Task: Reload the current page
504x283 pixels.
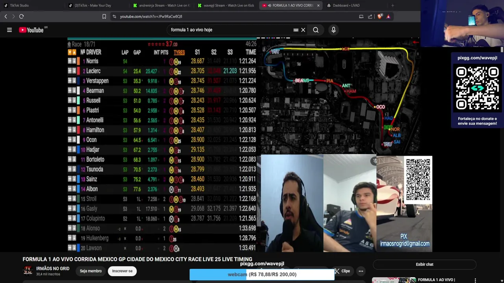Action: tap(22, 17)
